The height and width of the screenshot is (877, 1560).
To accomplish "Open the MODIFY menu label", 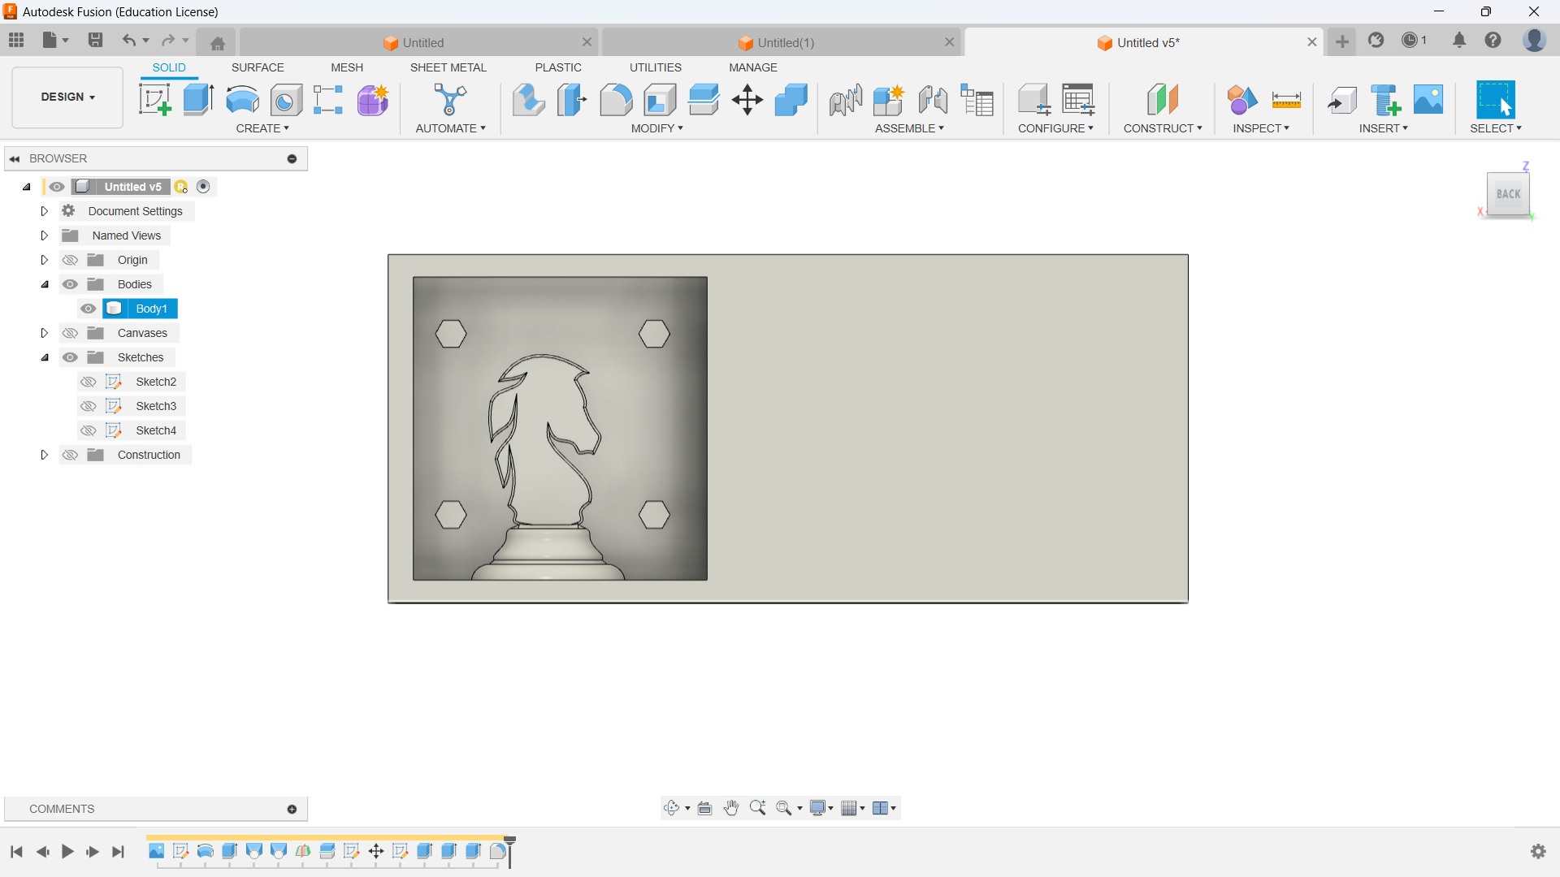I will point(656,128).
